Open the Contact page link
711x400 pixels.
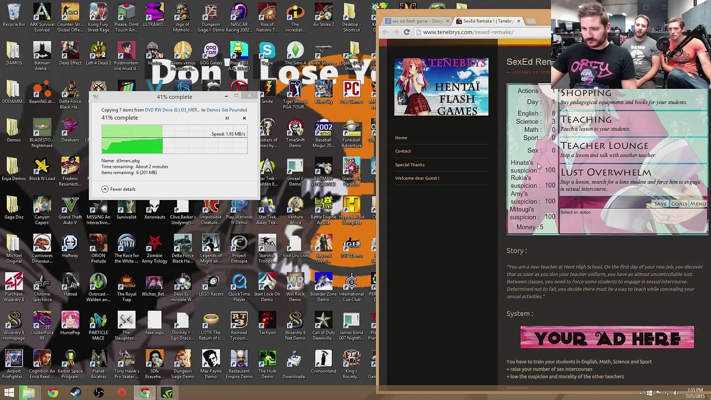403,151
